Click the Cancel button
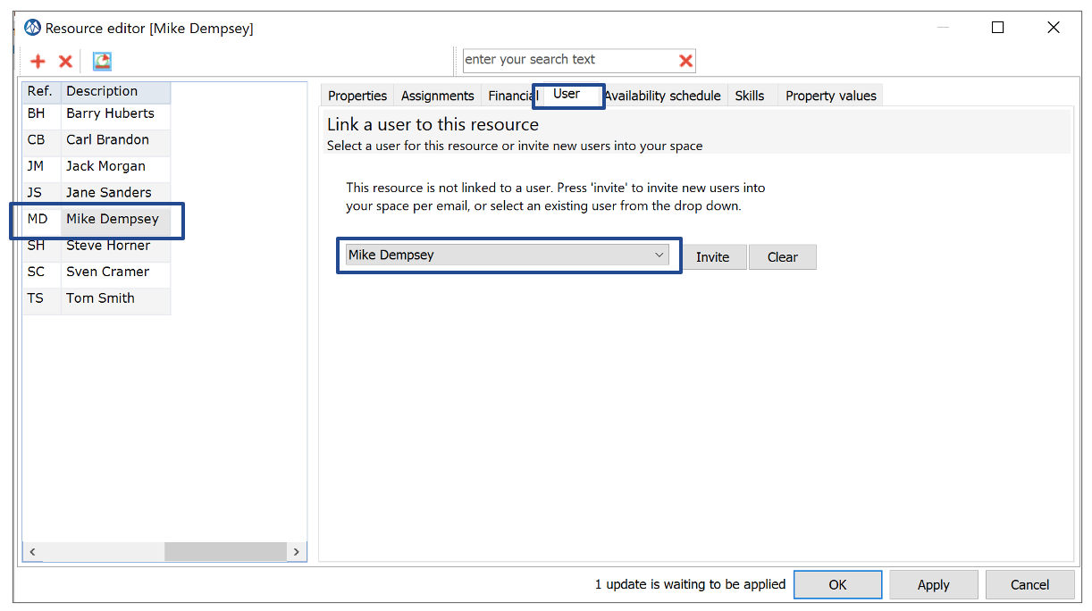This screenshot has width=1092, height=611. tap(1030, 585)
